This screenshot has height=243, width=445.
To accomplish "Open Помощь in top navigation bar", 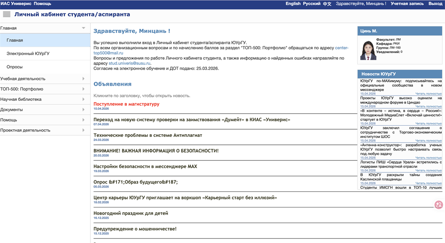I will 43,4.
